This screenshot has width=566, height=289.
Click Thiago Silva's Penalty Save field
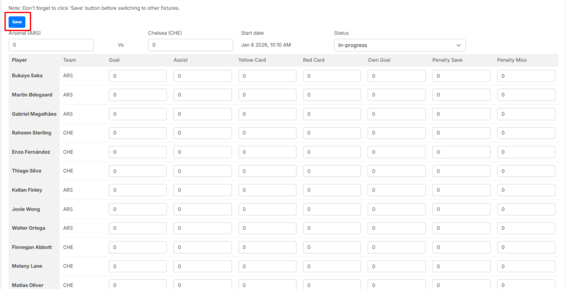(x=461, y=171)
